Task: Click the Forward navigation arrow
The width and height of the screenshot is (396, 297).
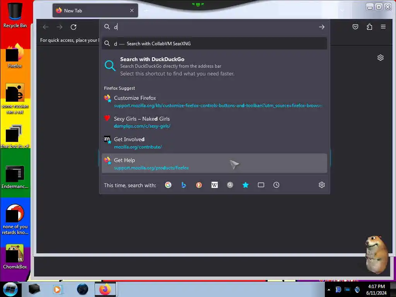Action: point(59,27)
